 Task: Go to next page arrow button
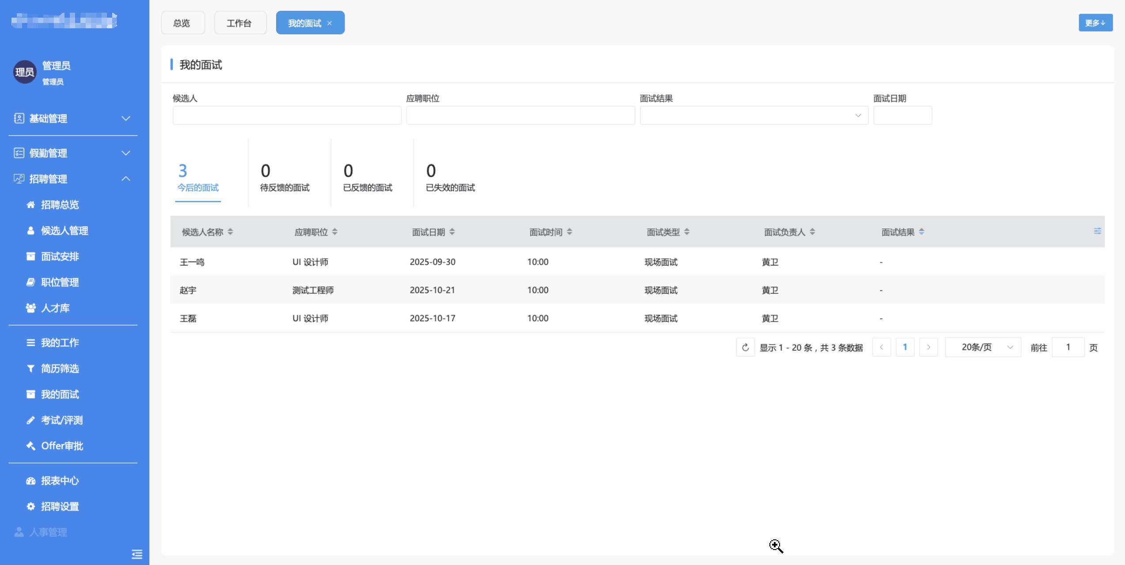928,347
